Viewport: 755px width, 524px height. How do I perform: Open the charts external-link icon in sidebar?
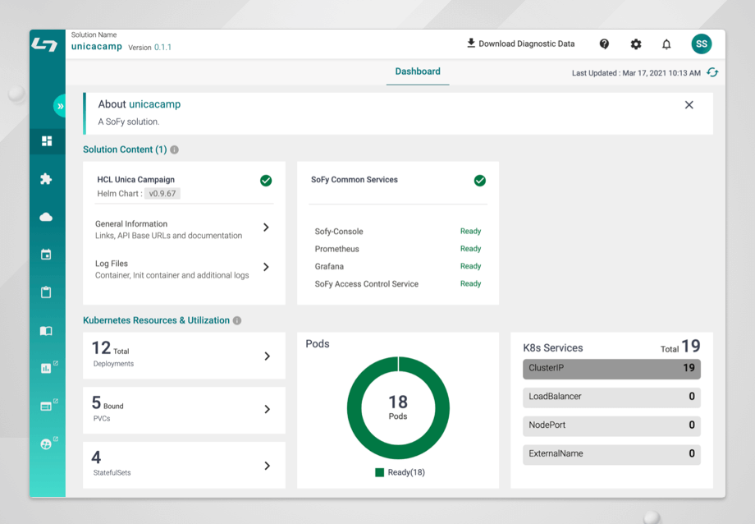tap(47, 368)
